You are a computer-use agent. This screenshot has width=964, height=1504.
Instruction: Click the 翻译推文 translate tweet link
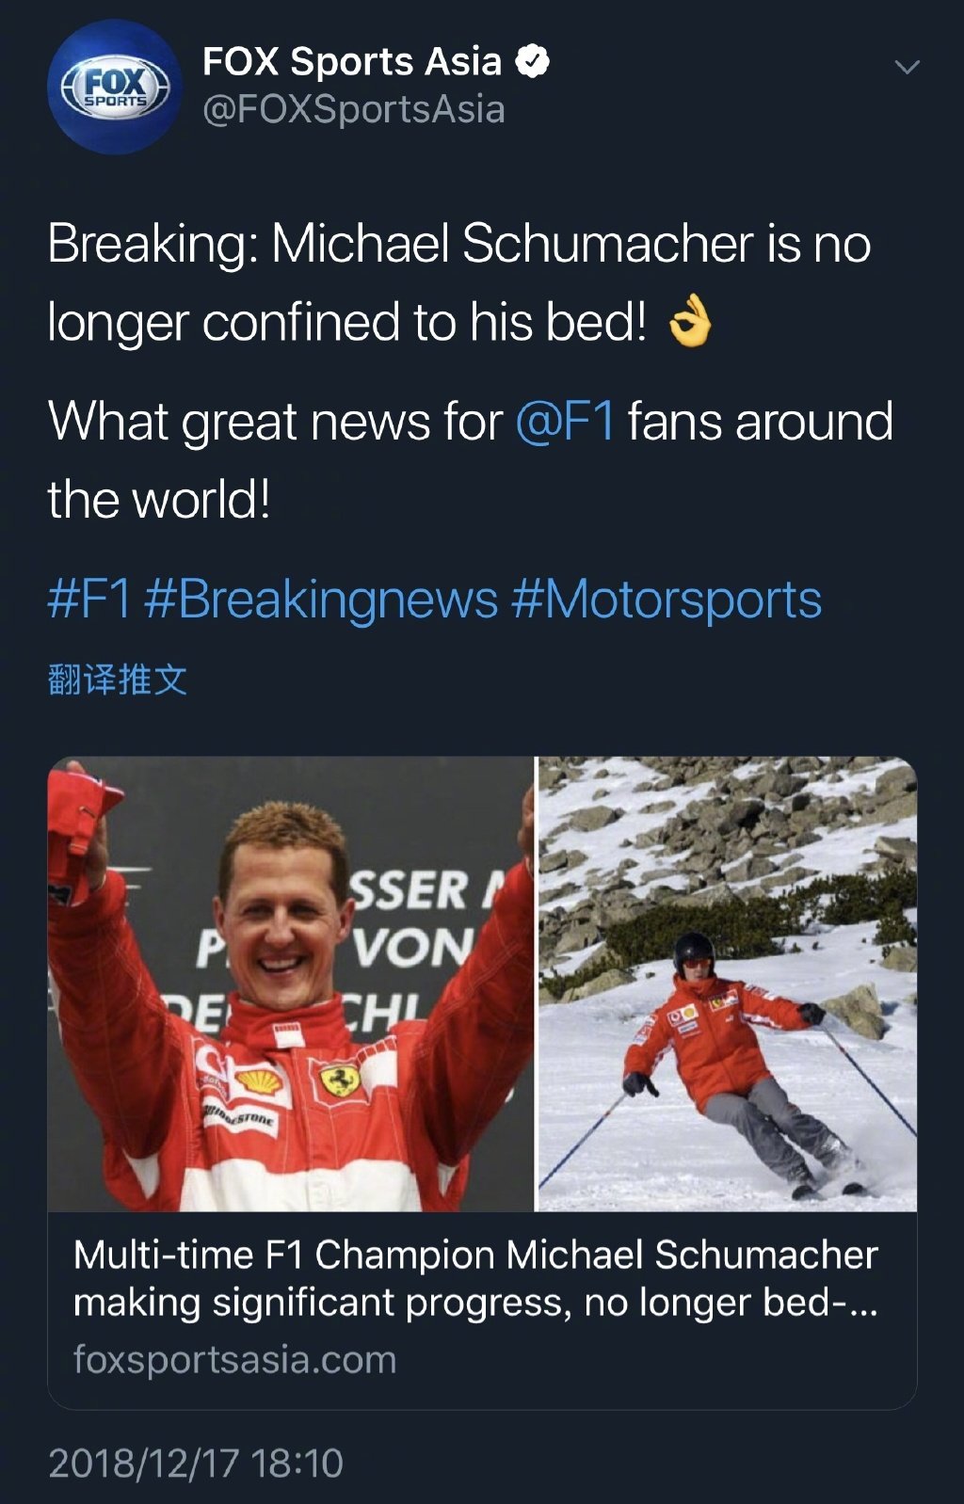coord(118,680)
